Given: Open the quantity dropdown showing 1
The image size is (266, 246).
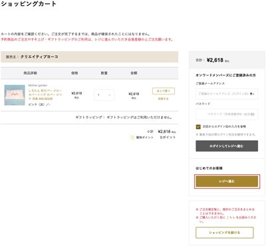Looking at the screenshot, I should pyautogui.click(x=104, y=95).
